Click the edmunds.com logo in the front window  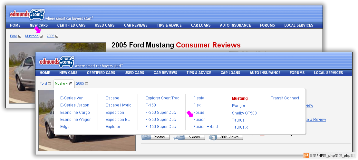(x=57, y=61)
